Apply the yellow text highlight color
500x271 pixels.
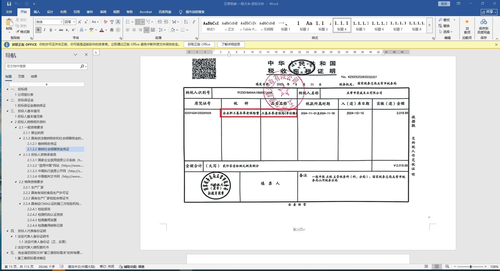point(91,30)
